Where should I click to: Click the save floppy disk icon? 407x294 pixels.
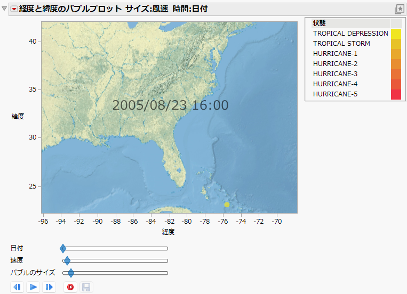[x=86, y=287]
